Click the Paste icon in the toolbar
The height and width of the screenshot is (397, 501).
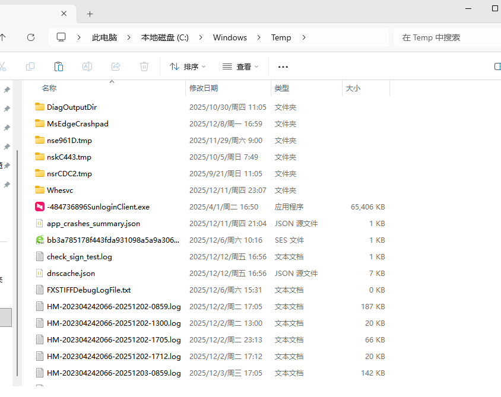[x=58, y=66]
